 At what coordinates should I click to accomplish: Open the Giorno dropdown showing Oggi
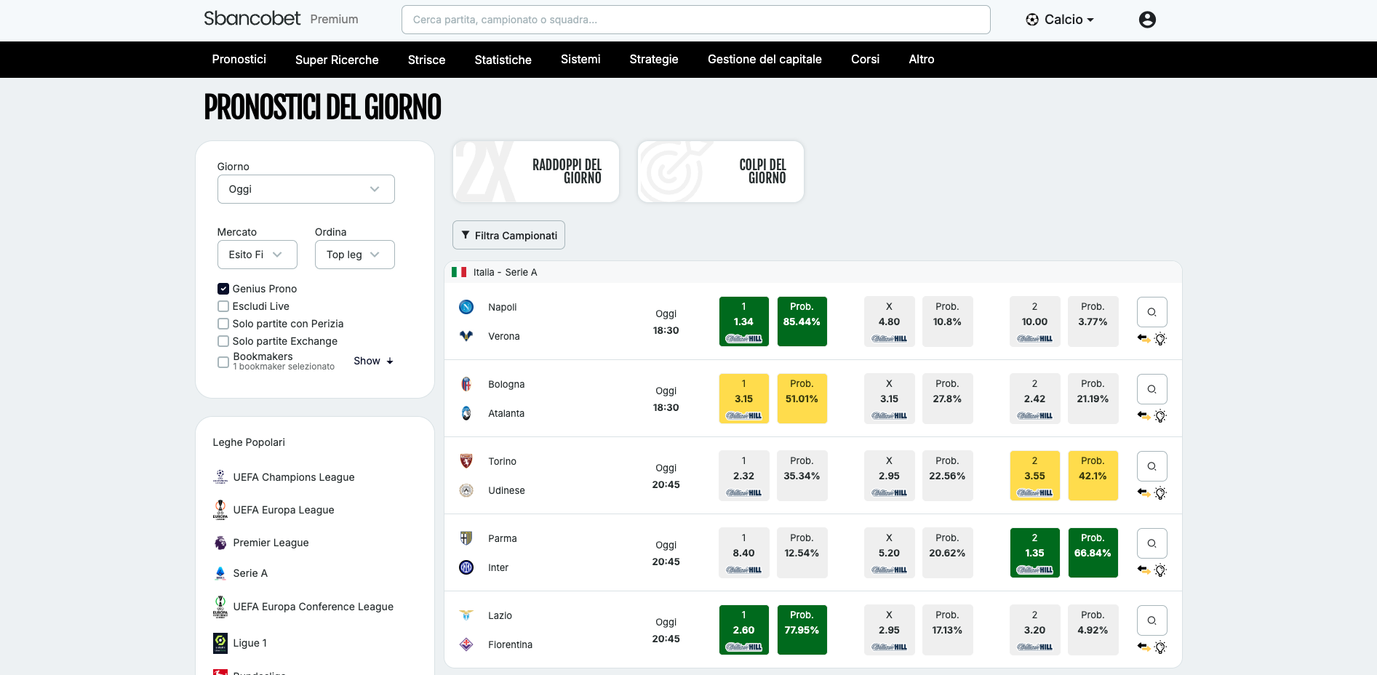tap(306, 189)
